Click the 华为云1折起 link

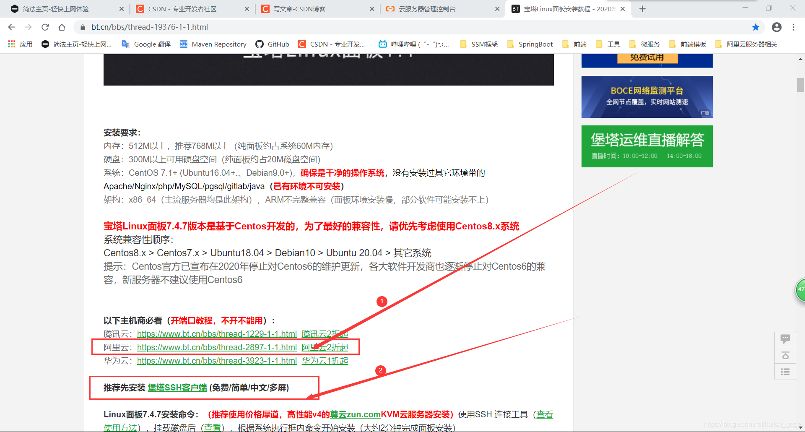point(325,361)
